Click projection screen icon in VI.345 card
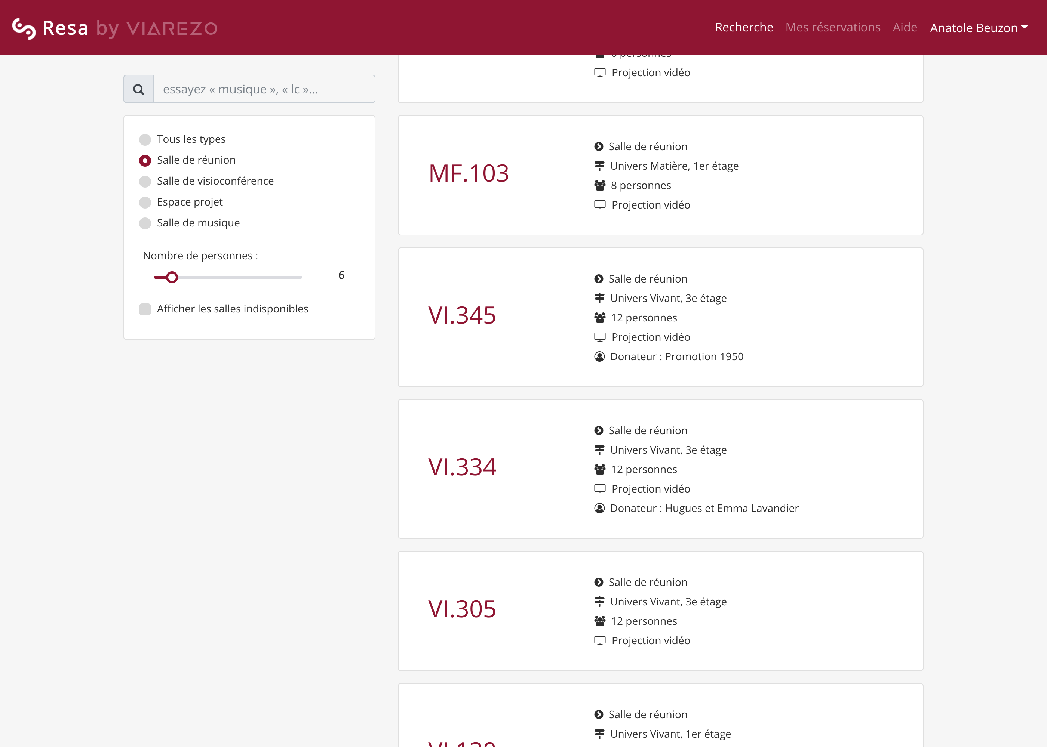1047x747 pixels. (600, 337)
